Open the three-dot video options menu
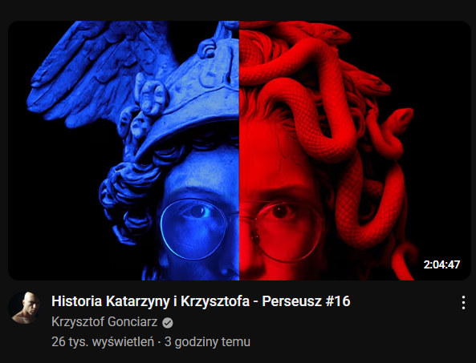 pyautogui.click(x=463, y=302)
